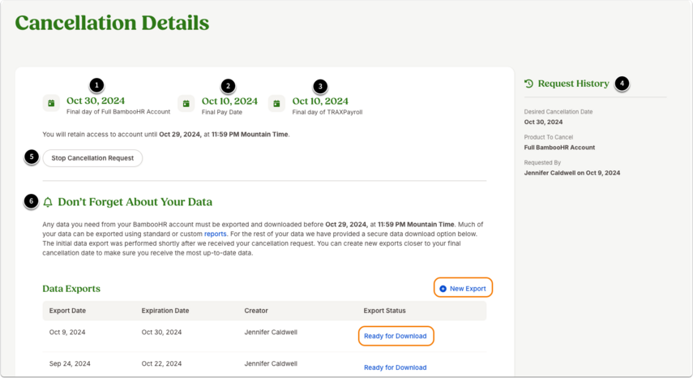Select the Oct 9, 2024 export date cell
The height and width of the screenshot is (378, 693).
point(67,332)
